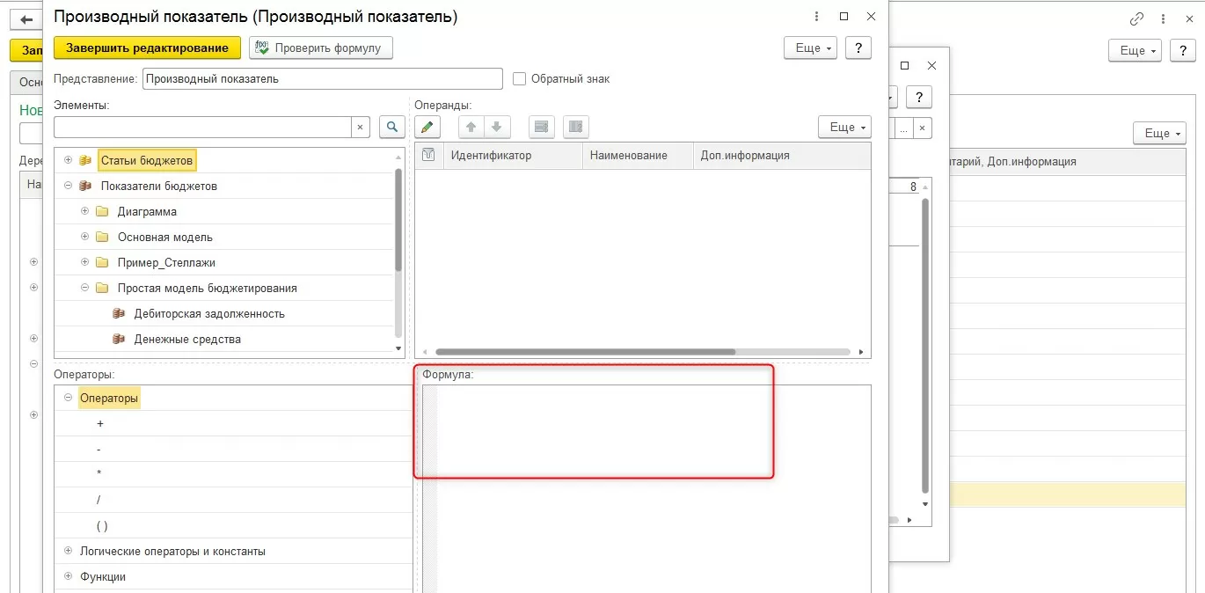This screenshot has height=593, width=1205.
Task: Click the Check formula icon button
Action: (x=262, y=48)
